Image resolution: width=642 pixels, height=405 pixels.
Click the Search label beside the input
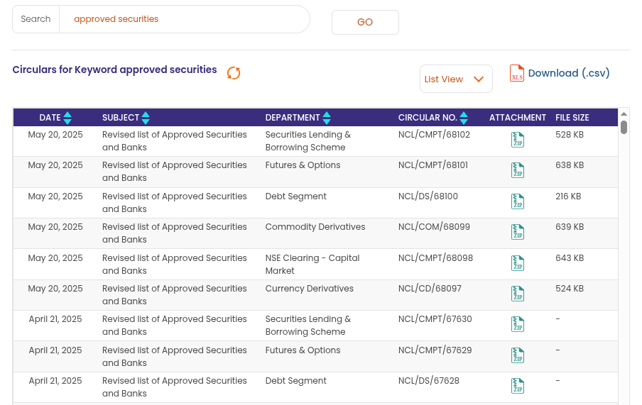coord(36,19)
